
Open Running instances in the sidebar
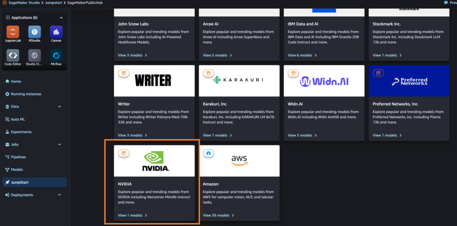pos(25,94)
